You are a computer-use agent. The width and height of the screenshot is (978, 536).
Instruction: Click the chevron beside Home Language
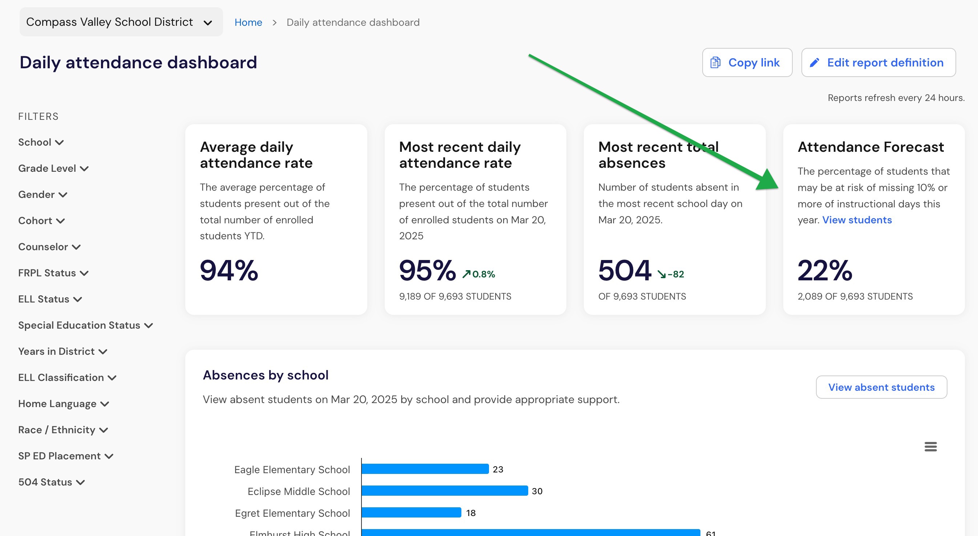pyautogui.click(x=105, y=404)
